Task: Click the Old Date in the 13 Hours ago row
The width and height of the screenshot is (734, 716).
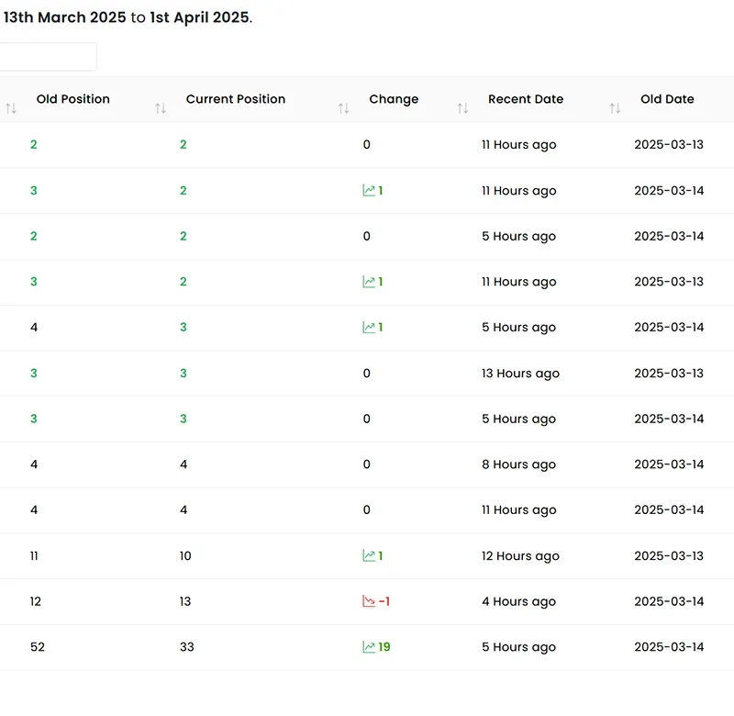Action: [x=669, y=374]
